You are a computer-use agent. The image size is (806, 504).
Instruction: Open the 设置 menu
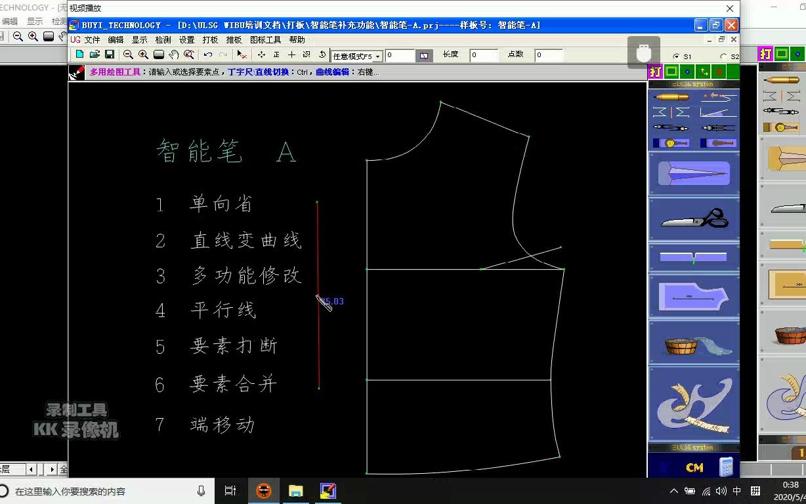coord(186,39)
